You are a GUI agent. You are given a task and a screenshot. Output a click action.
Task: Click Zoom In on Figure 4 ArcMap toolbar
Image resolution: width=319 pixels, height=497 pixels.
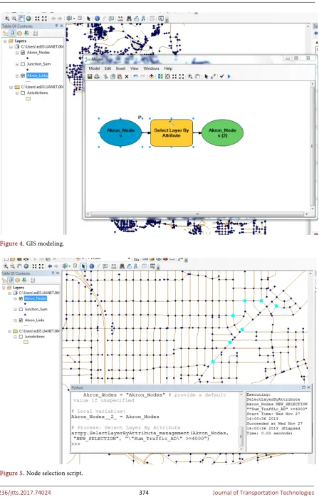7,19
